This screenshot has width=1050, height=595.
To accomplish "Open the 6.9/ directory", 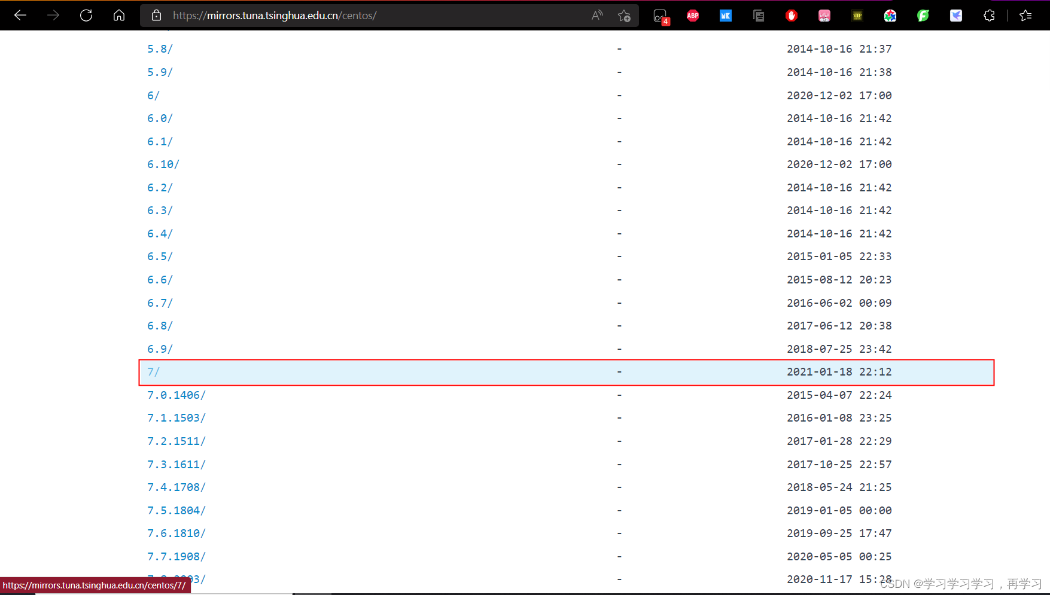I will [160, 349].
